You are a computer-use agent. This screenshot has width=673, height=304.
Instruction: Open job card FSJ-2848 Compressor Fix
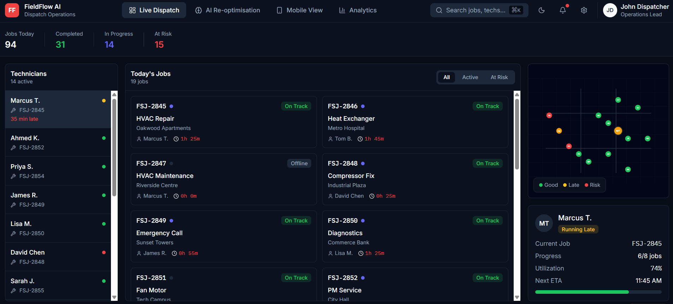pos(415,179)
